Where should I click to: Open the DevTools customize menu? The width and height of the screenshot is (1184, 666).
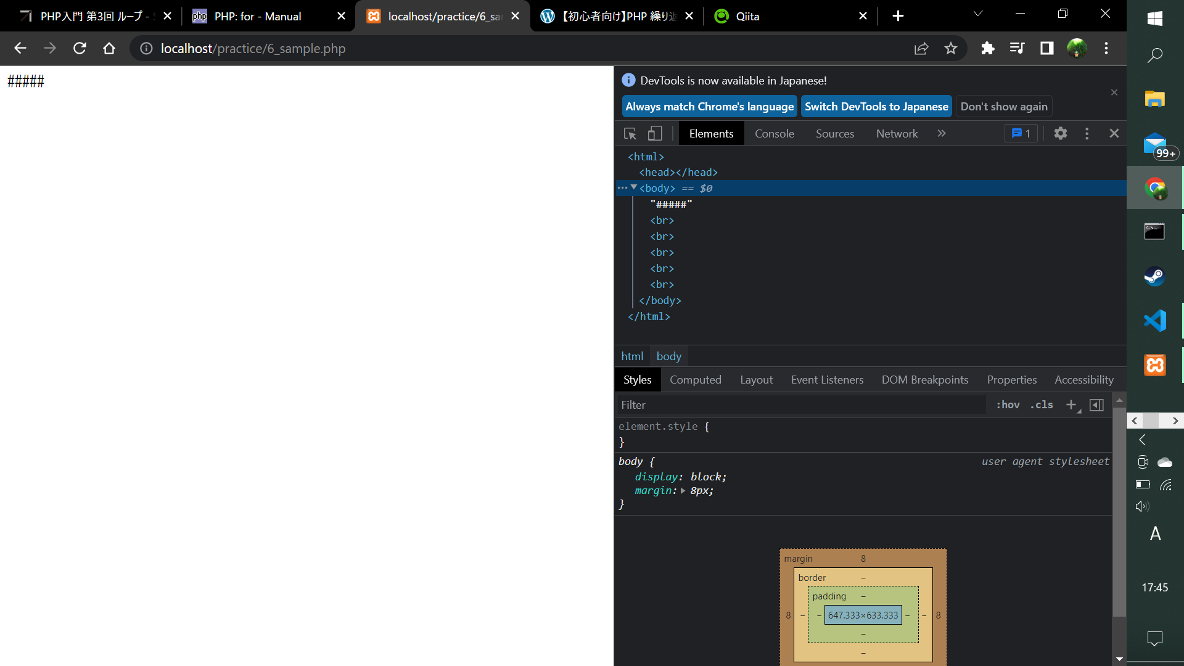[x=1087, y=133]
